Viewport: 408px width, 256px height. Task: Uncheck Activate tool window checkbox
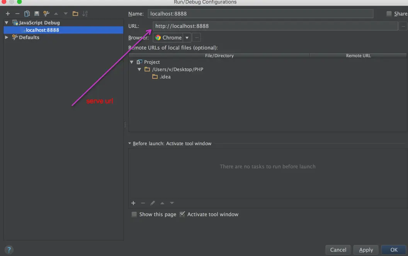point(182,214)
